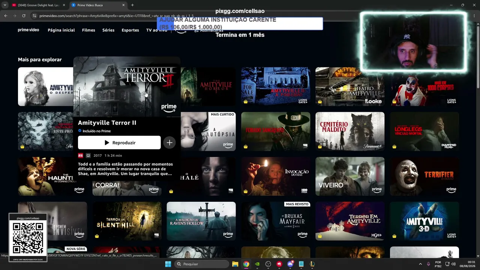
Task: Open the scarecrow movie with pumpkin hat
Action: pos(276,131)
